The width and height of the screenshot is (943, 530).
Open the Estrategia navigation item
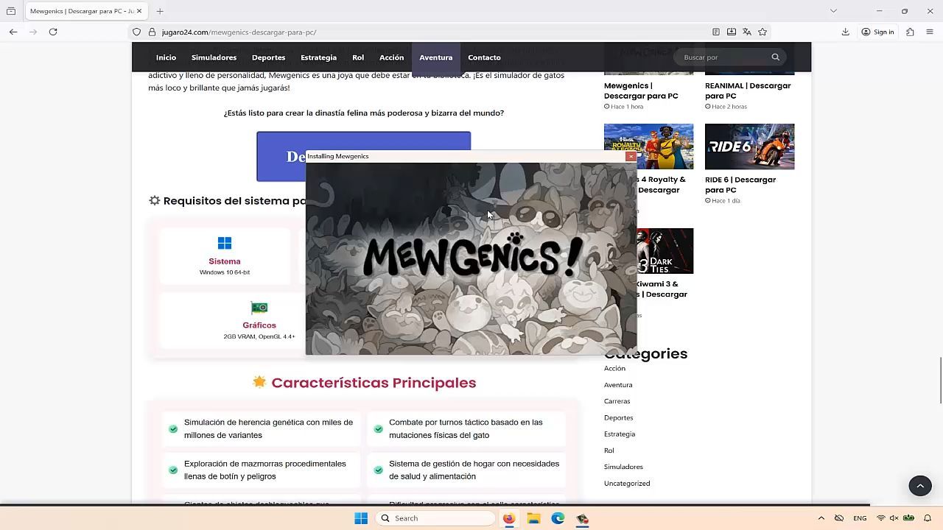coord(318,57)
